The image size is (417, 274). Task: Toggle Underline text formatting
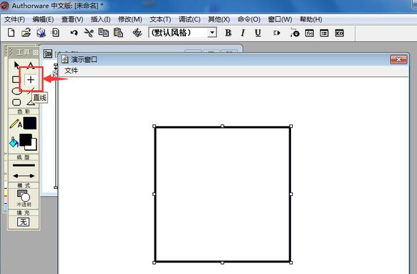[257, 33]
